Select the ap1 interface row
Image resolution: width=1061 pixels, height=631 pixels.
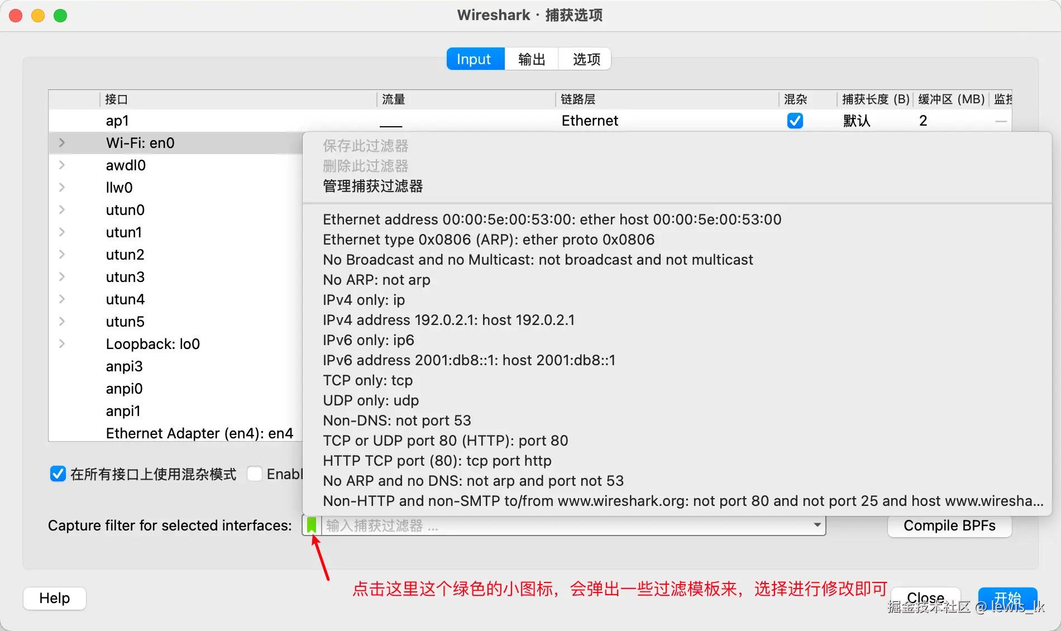pyautogui.click(x=530, y=121)
